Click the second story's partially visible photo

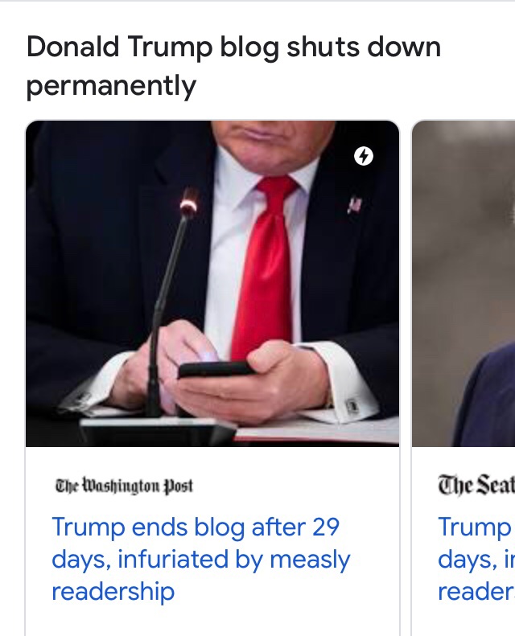(x=463, y=284)
